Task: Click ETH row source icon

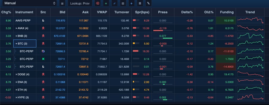Action: 43,90
